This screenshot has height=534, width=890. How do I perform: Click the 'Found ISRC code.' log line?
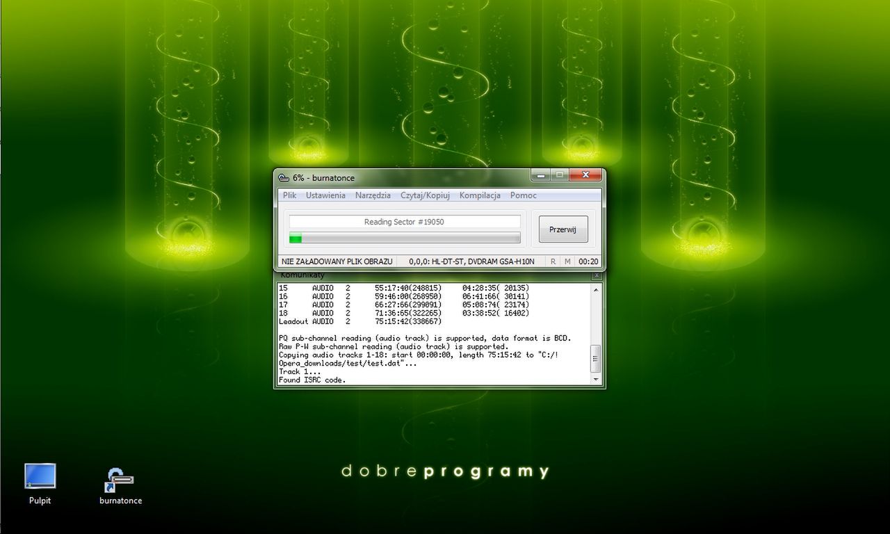tap(312, 380)
